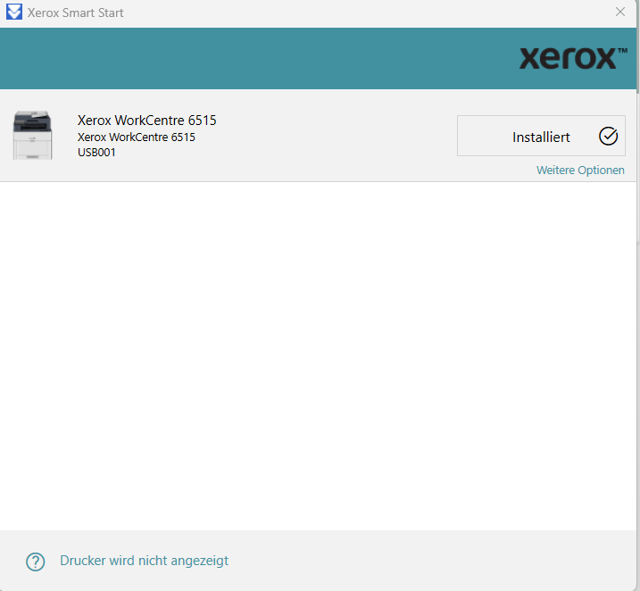
Task: Click the WorkCentre 6515 printer thumbnail
Action: [x=33, y=135]
